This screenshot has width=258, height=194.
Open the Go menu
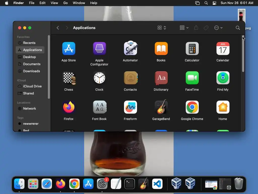tap(66, 3)
